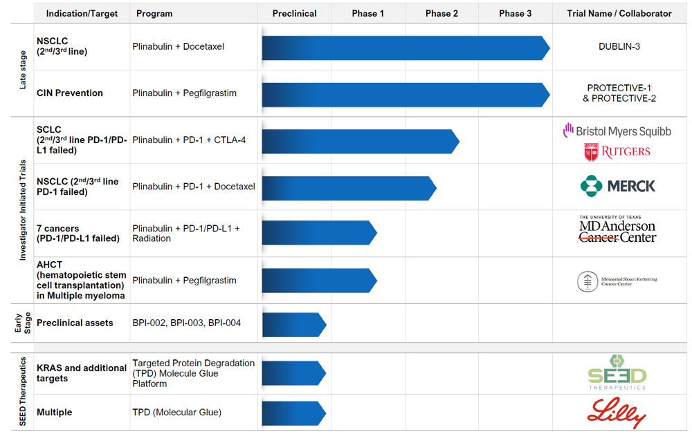Click the Lilly logo
The width and height of the screenshot is (692, 436).
(x=617, y=413)
